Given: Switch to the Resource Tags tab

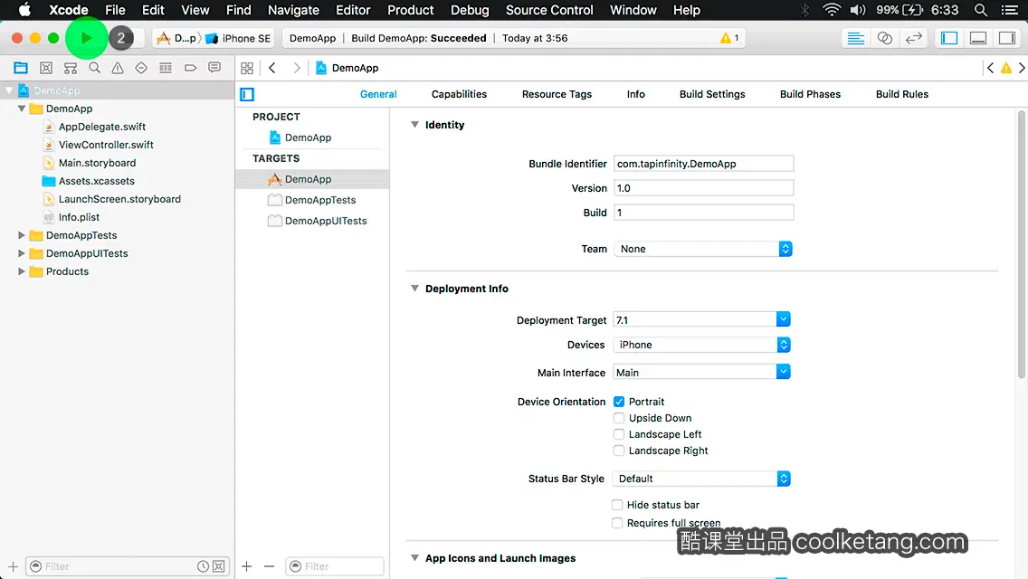Looking at the screenshot, I should click(x=557, y=94).
